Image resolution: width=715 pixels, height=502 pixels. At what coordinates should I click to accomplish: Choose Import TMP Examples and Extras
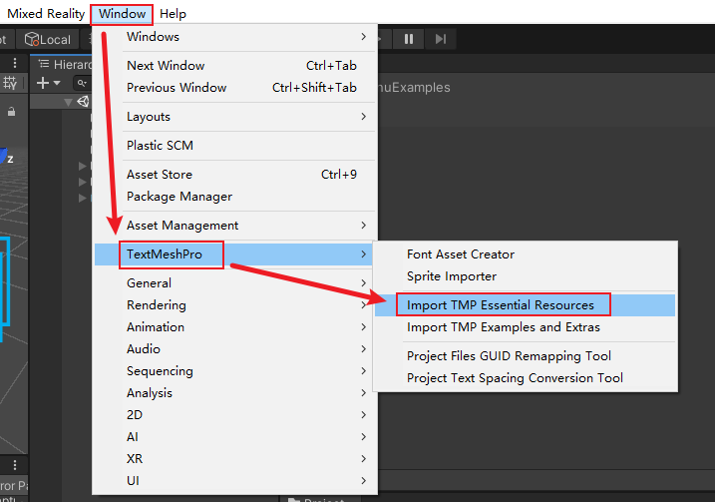pyautogui.click(x=525, y=327)
